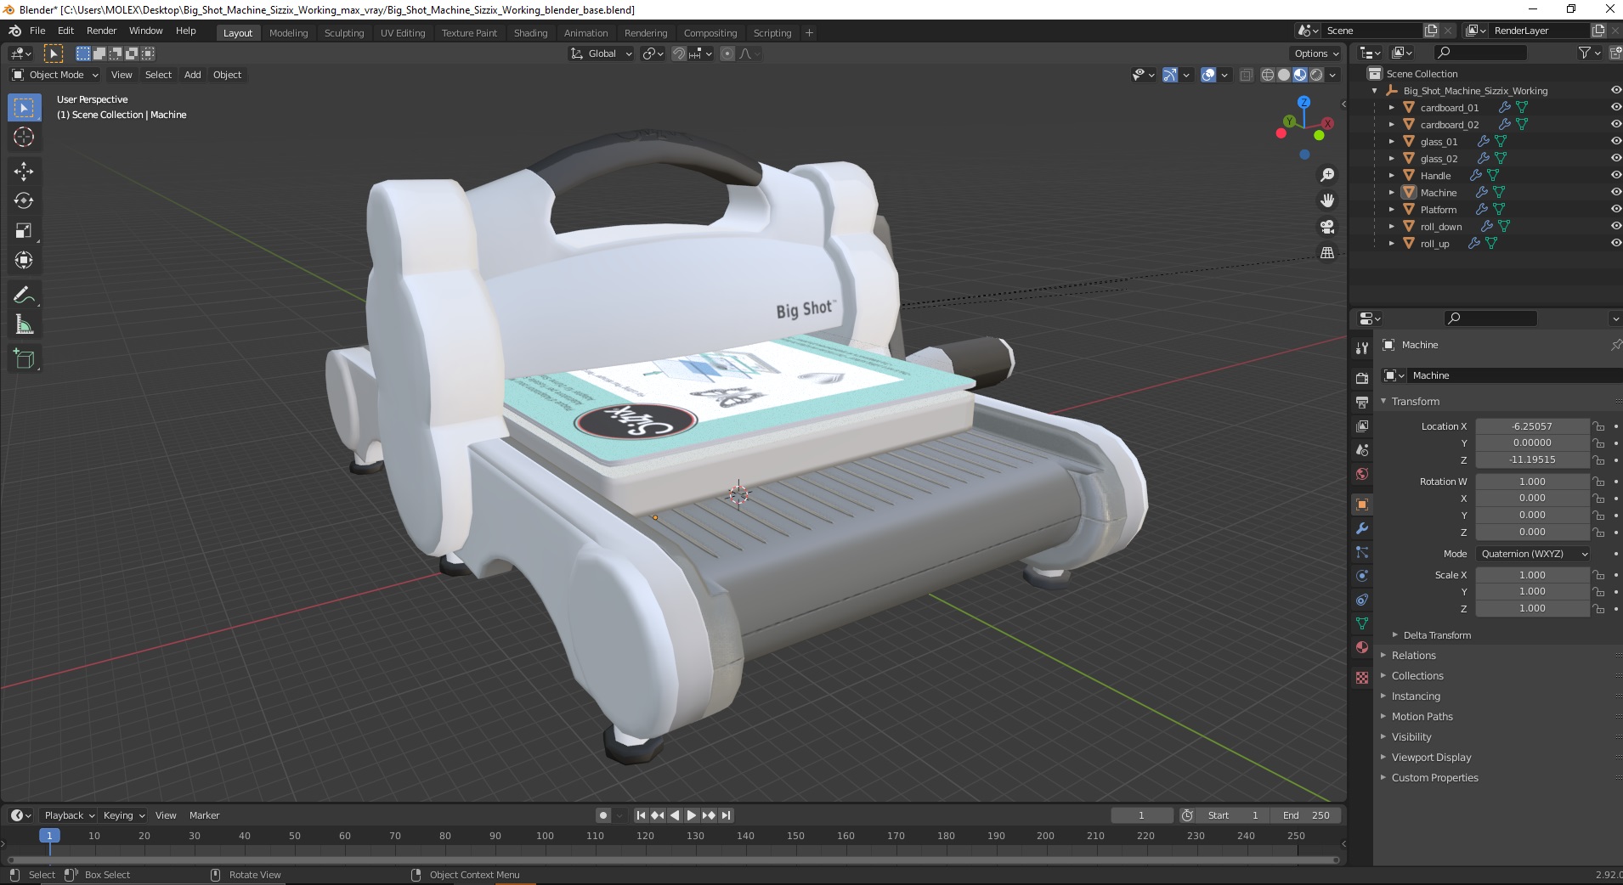Expand the Delta Transform section
This screenshot has height=885, width=1623.
tap(1437, 635)
